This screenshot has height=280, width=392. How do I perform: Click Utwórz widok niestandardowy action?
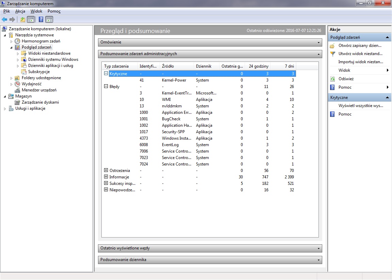click(360, 54)
